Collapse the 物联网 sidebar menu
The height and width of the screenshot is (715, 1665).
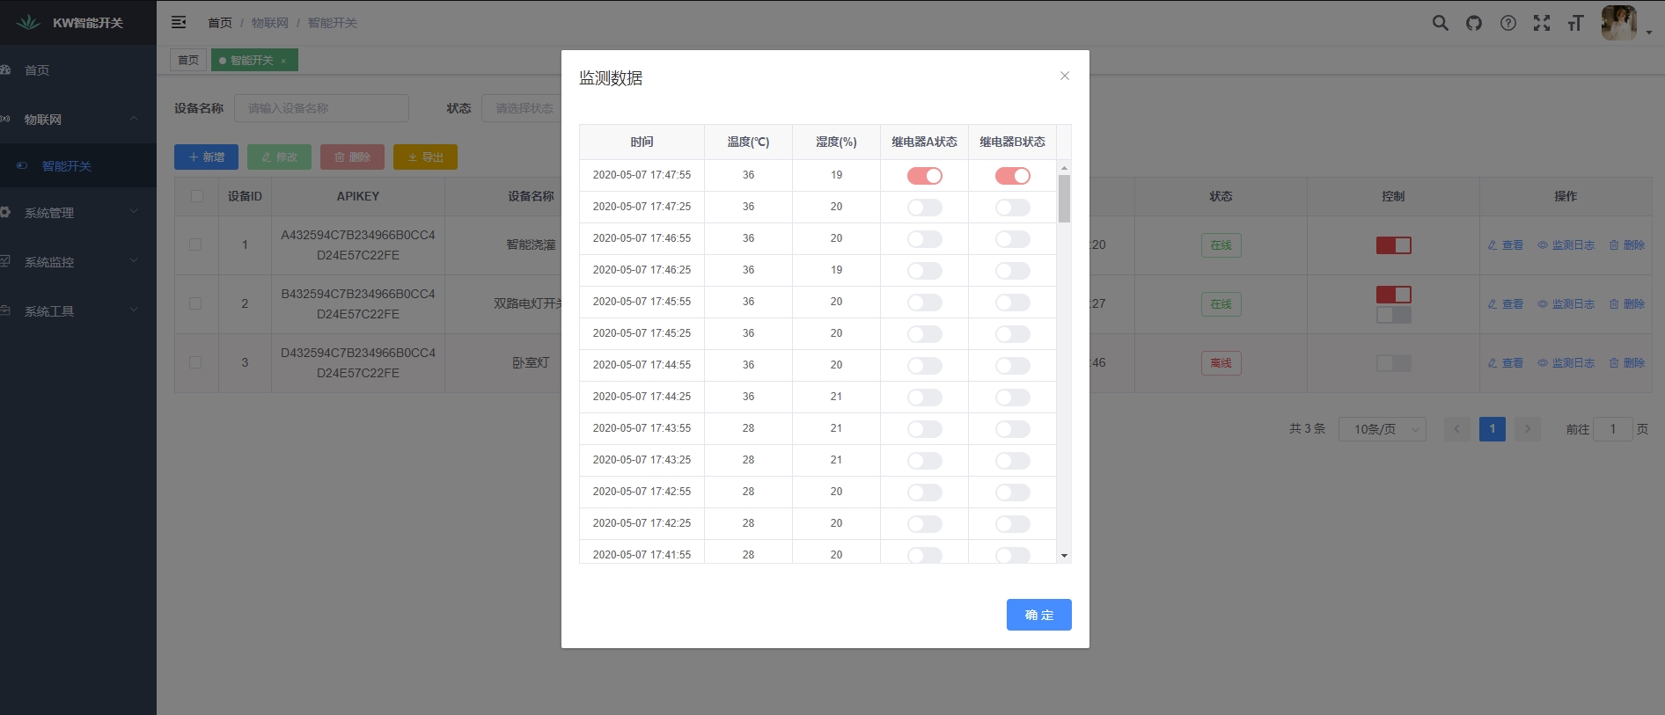[78, 120]
